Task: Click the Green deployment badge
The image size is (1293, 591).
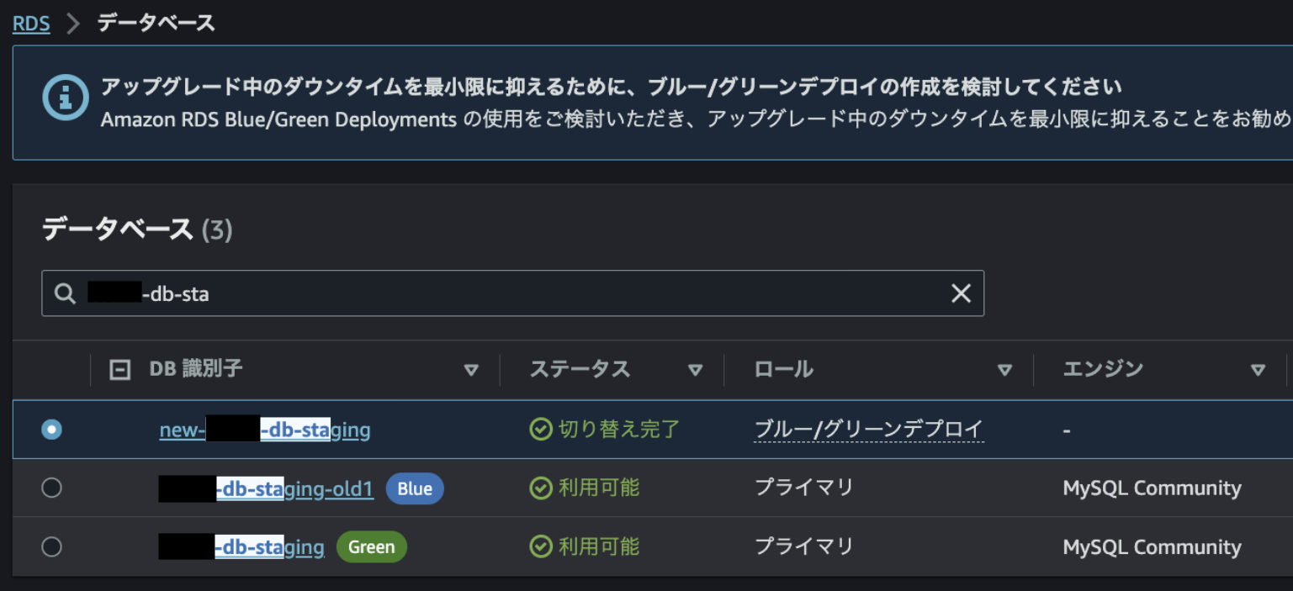Action: [371, 547]
